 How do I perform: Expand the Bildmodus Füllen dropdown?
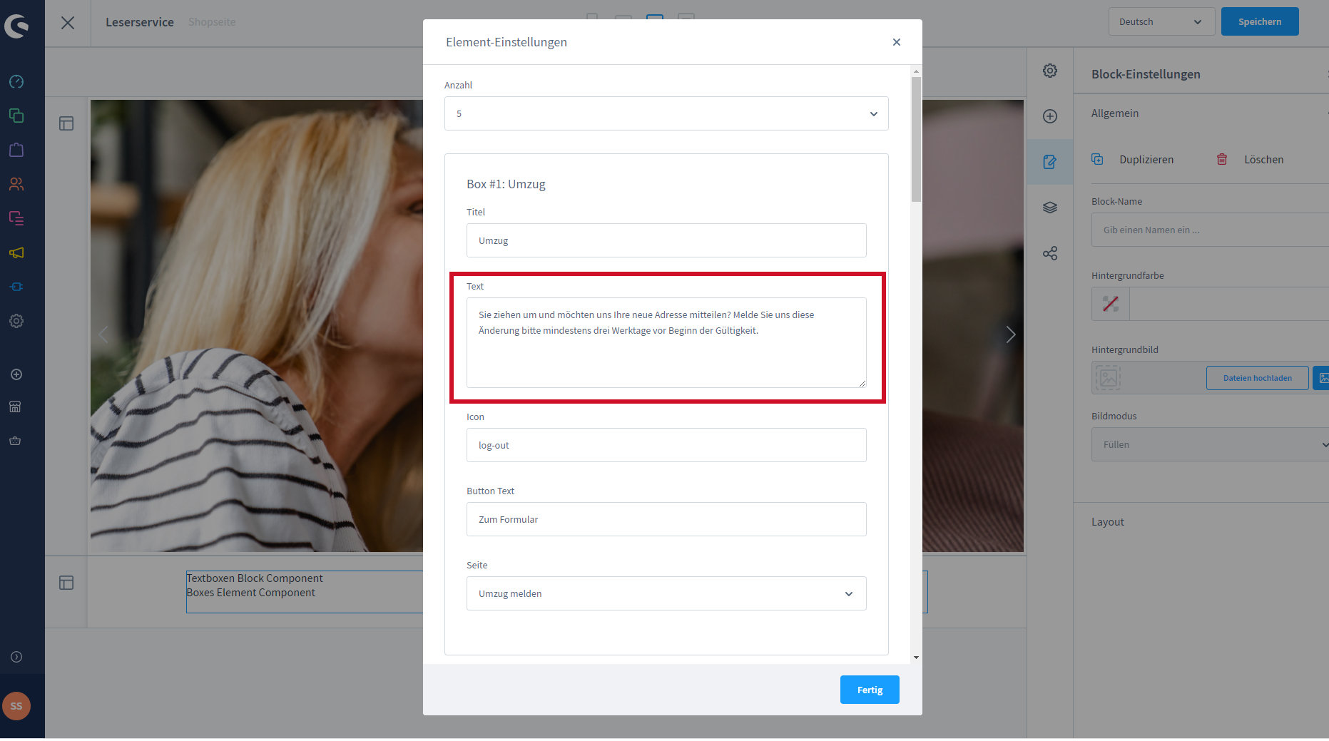(x=1209, y=445)
